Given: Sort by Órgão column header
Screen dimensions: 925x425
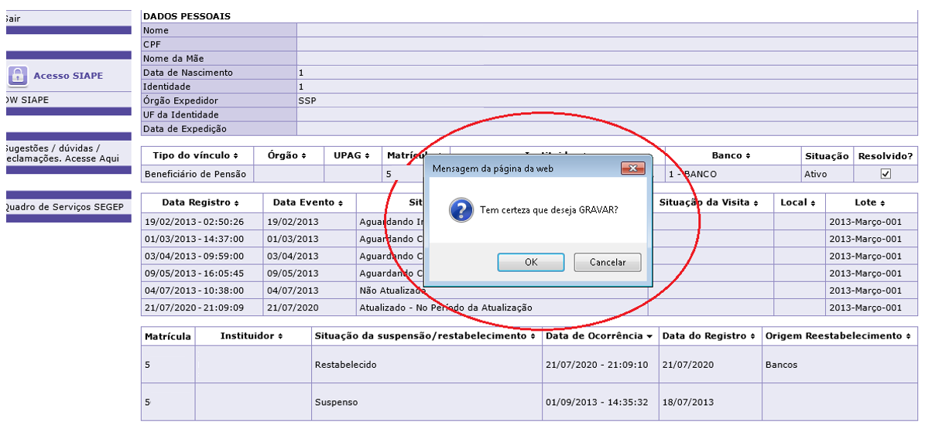Looking at the screenshot, I should click(287, 155).
